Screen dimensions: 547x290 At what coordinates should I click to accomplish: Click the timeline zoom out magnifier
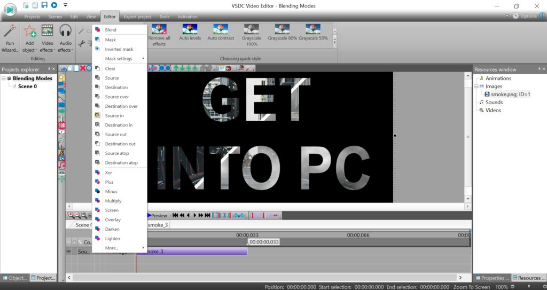[77, 215]
